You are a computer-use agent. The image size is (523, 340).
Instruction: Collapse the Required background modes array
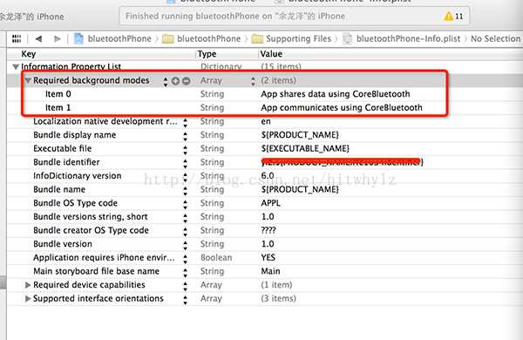click(28, 80)
